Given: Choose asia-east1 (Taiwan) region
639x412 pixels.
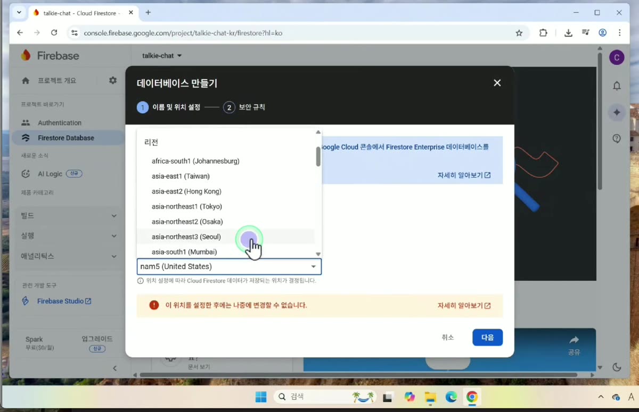Looking at the screenshot, I should click(x=226, y=176).
